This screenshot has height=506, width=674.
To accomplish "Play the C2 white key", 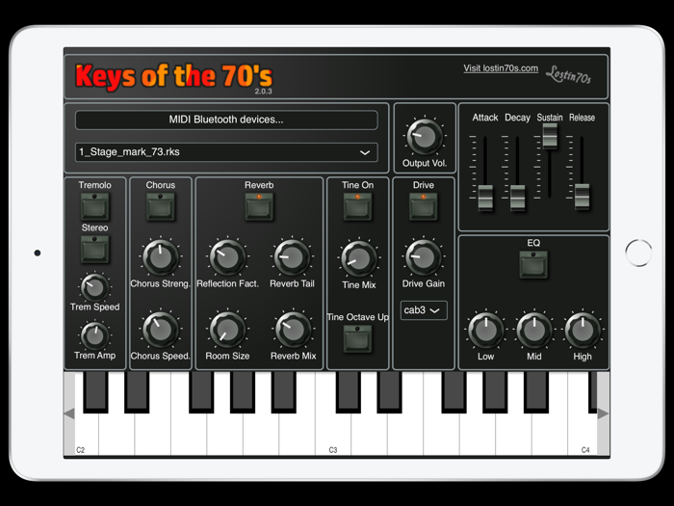I will (87, 435).
